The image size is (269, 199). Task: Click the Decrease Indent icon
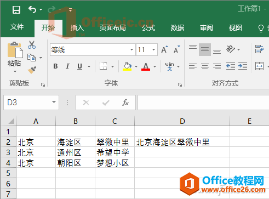point(230,66)
